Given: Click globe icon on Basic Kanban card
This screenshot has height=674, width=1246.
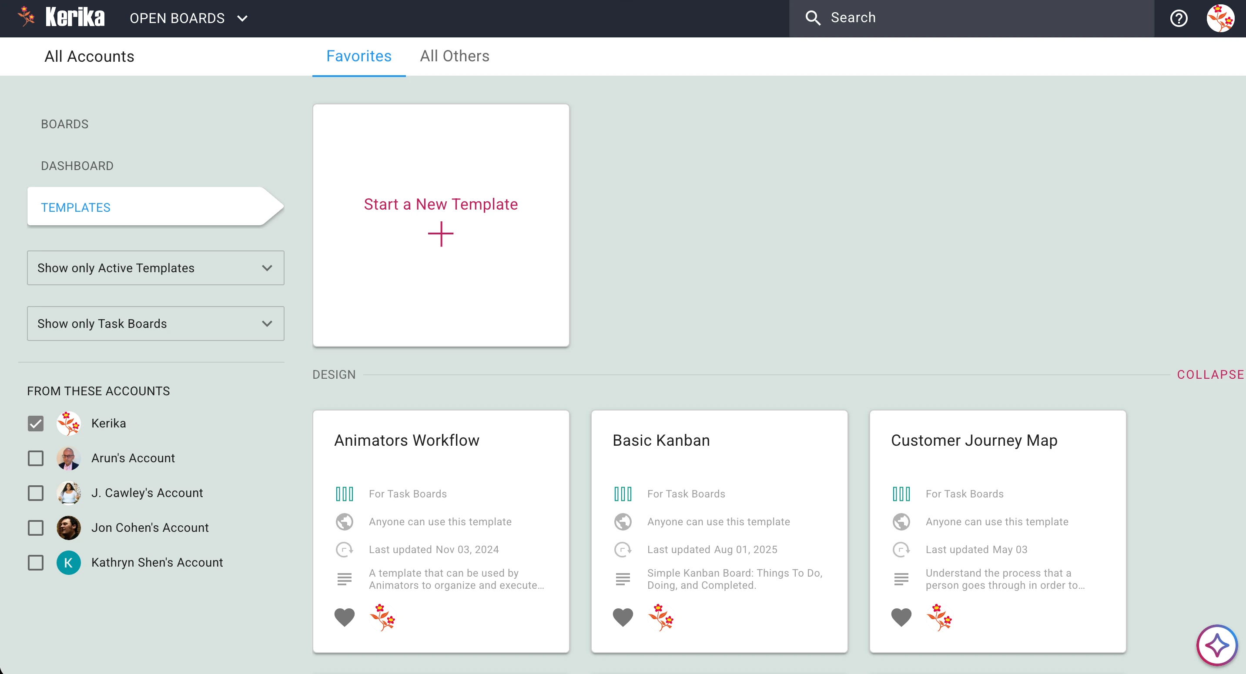Looking at the screenshot, I should [x=623, y=522].
